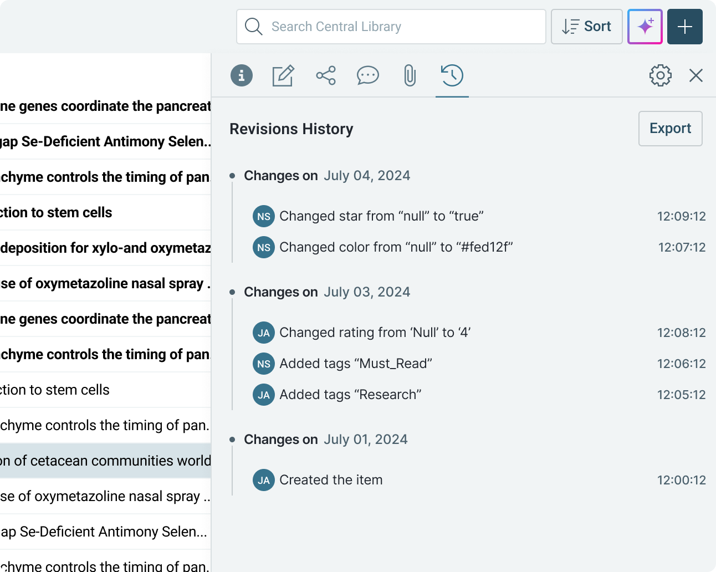Open the attachments paperclip tab

click(x=410, y=75)
